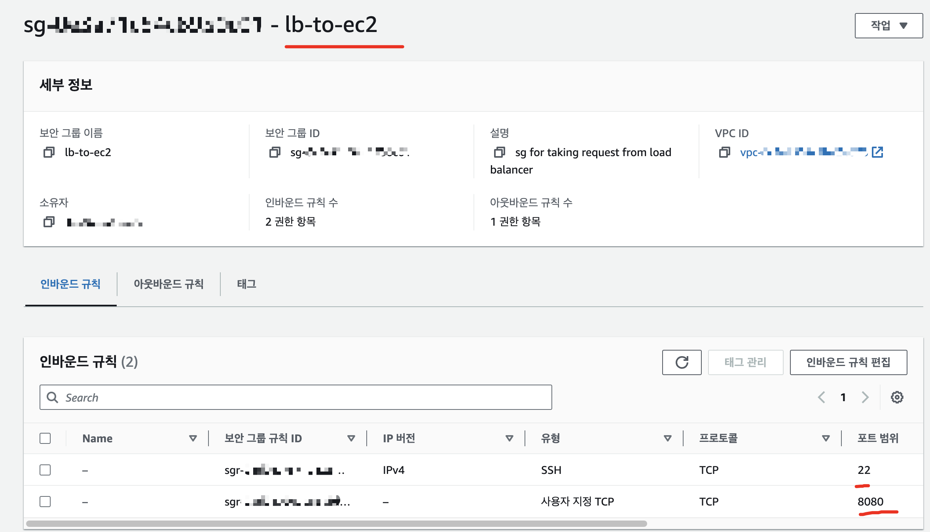The image size is (930, 532).
Task: Select all inbound rules checkbox
Action: (x=45, y=438)
